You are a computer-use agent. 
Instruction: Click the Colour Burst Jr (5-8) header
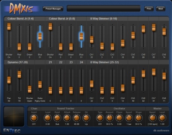coord(62,19)
